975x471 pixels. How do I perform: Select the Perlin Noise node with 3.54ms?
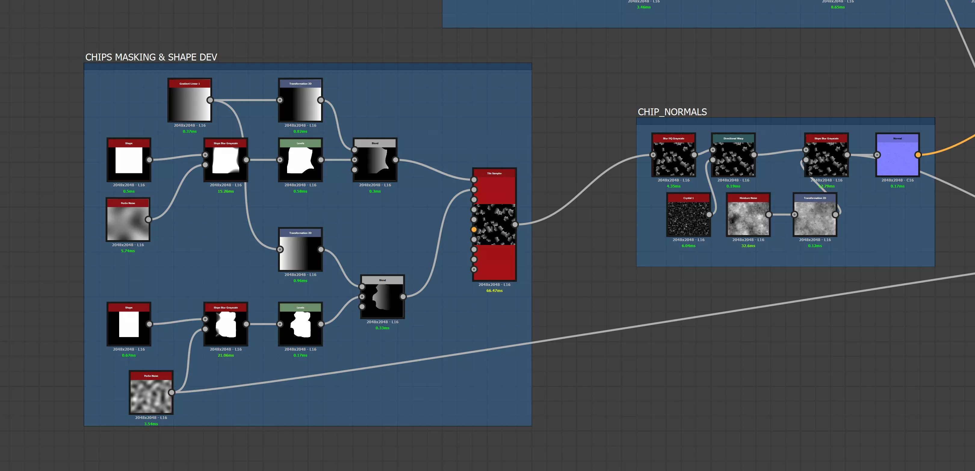click(x=151, y=393)
